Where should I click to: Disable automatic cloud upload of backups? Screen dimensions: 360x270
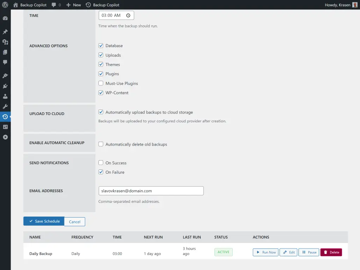[101, 112]
